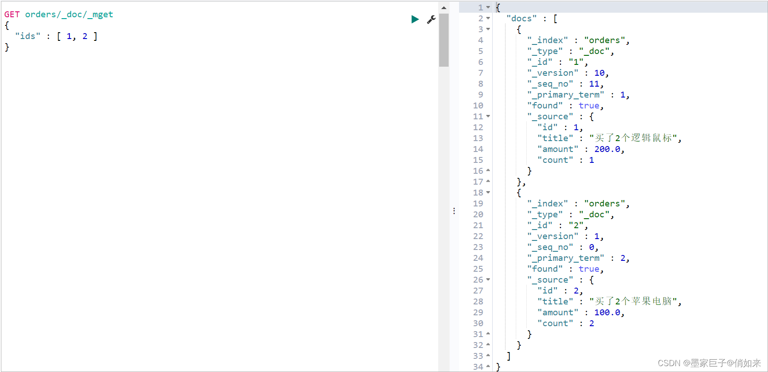The image size is (768, 372).
Task: Collapse the docs array at line 2
Action: tap(488, 18)
